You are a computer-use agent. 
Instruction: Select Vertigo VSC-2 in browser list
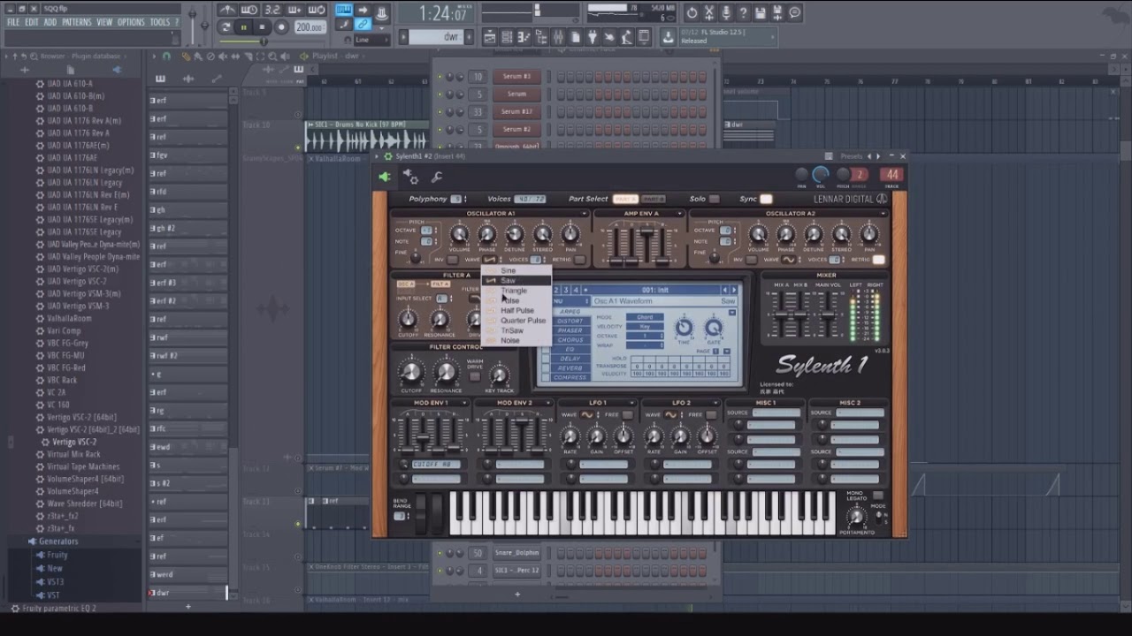[x=75, y=442]
